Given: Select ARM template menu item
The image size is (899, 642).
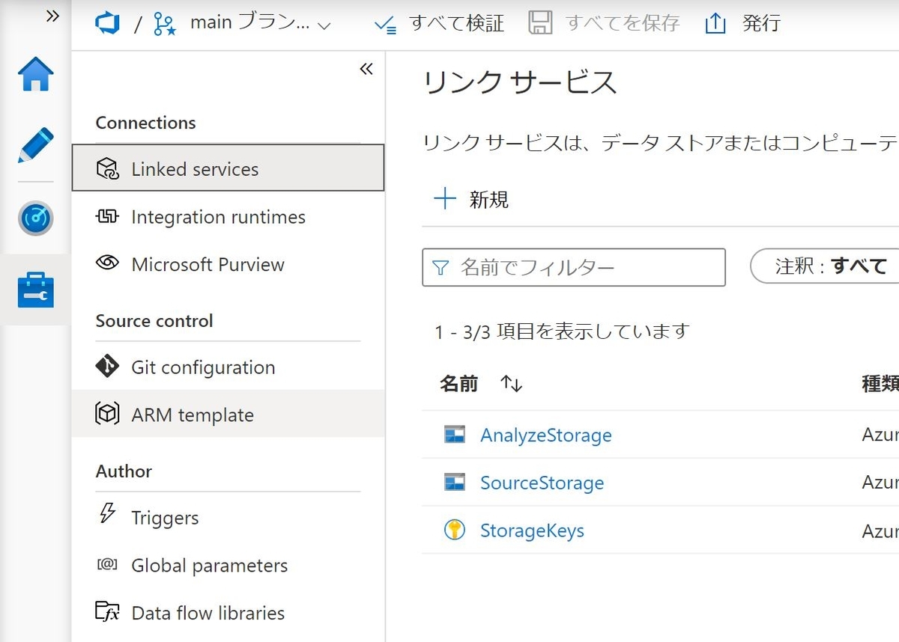Looking at the screenshot, I should tap(228, 414).
